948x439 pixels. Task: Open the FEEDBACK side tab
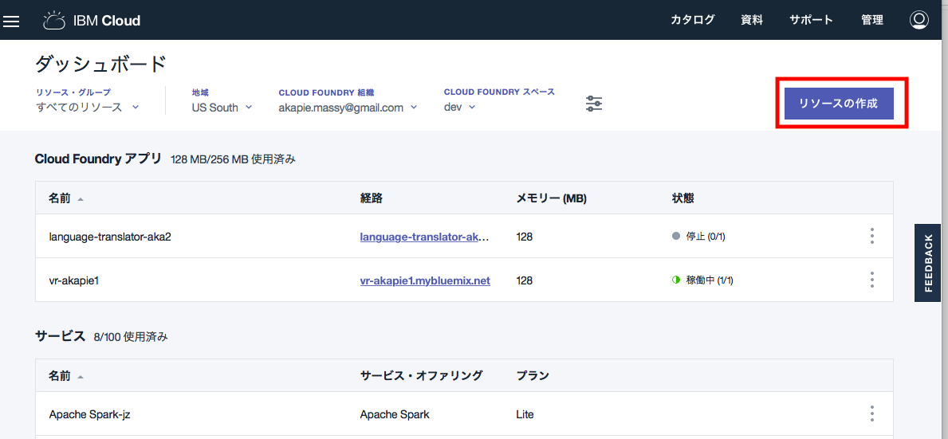pos(928,263)
